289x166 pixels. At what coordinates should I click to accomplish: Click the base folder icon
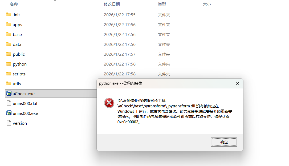pyautogui.click(x=9, y=34)
